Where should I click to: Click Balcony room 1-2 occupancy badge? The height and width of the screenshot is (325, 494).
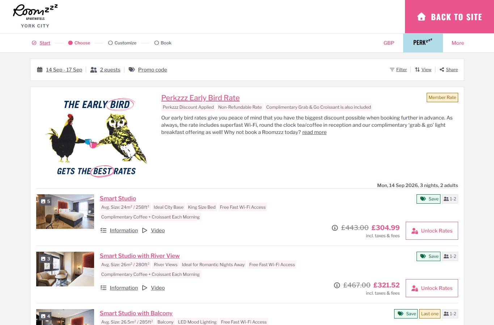click(450, 314)
